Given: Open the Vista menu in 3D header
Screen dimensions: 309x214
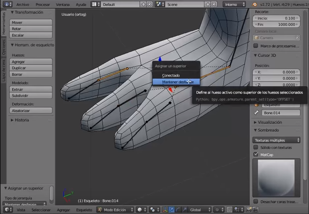Looking at the screenshot, I should (x=21, y=210).
